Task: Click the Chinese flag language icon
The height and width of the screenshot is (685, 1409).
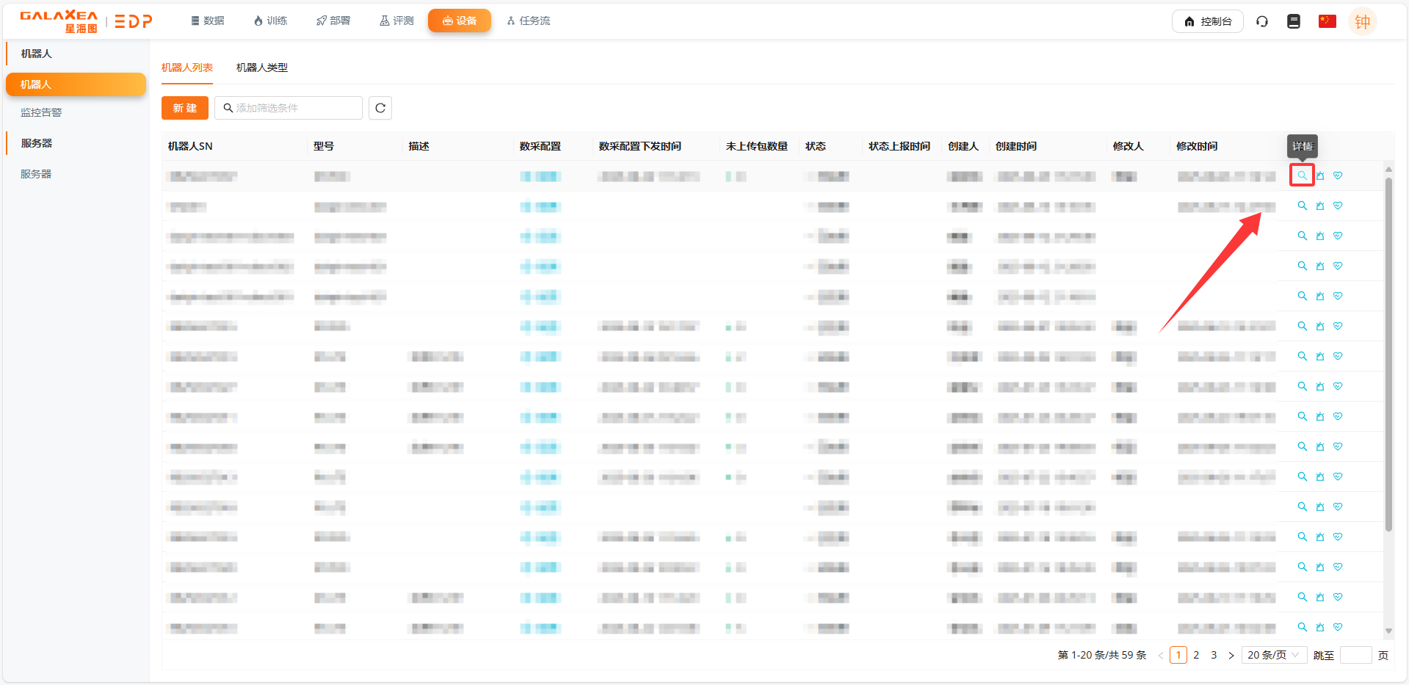Action: coord(1327,21)
